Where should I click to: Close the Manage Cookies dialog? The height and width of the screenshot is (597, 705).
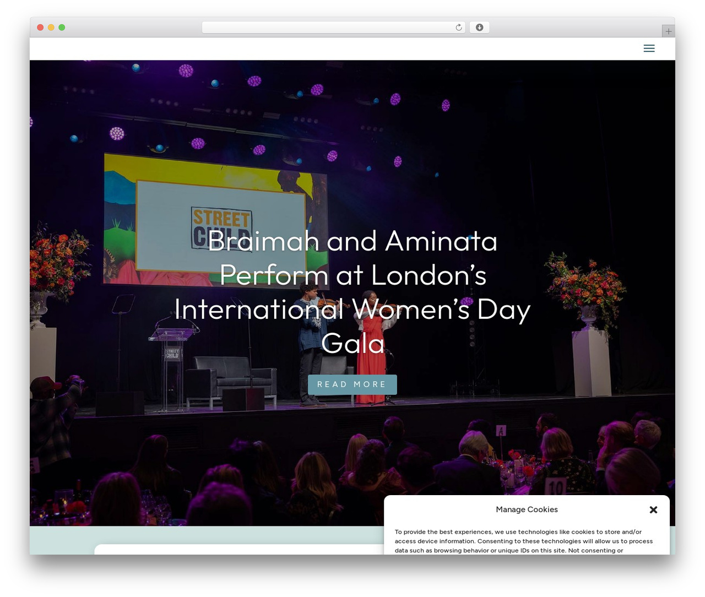point(653,510)
